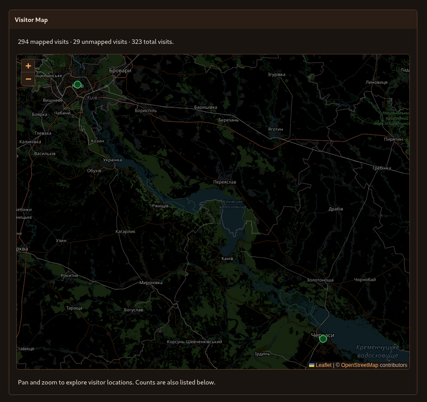Zoom out the visitor map

pos(28,79)
